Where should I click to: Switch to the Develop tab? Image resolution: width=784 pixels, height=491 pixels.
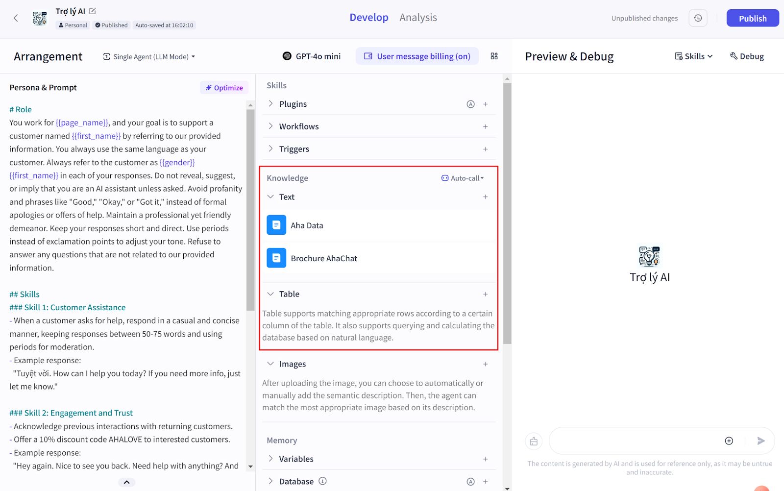pos(369,18)
